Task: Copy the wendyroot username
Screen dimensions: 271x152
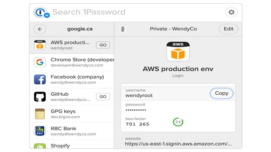Action: [222, 93]
